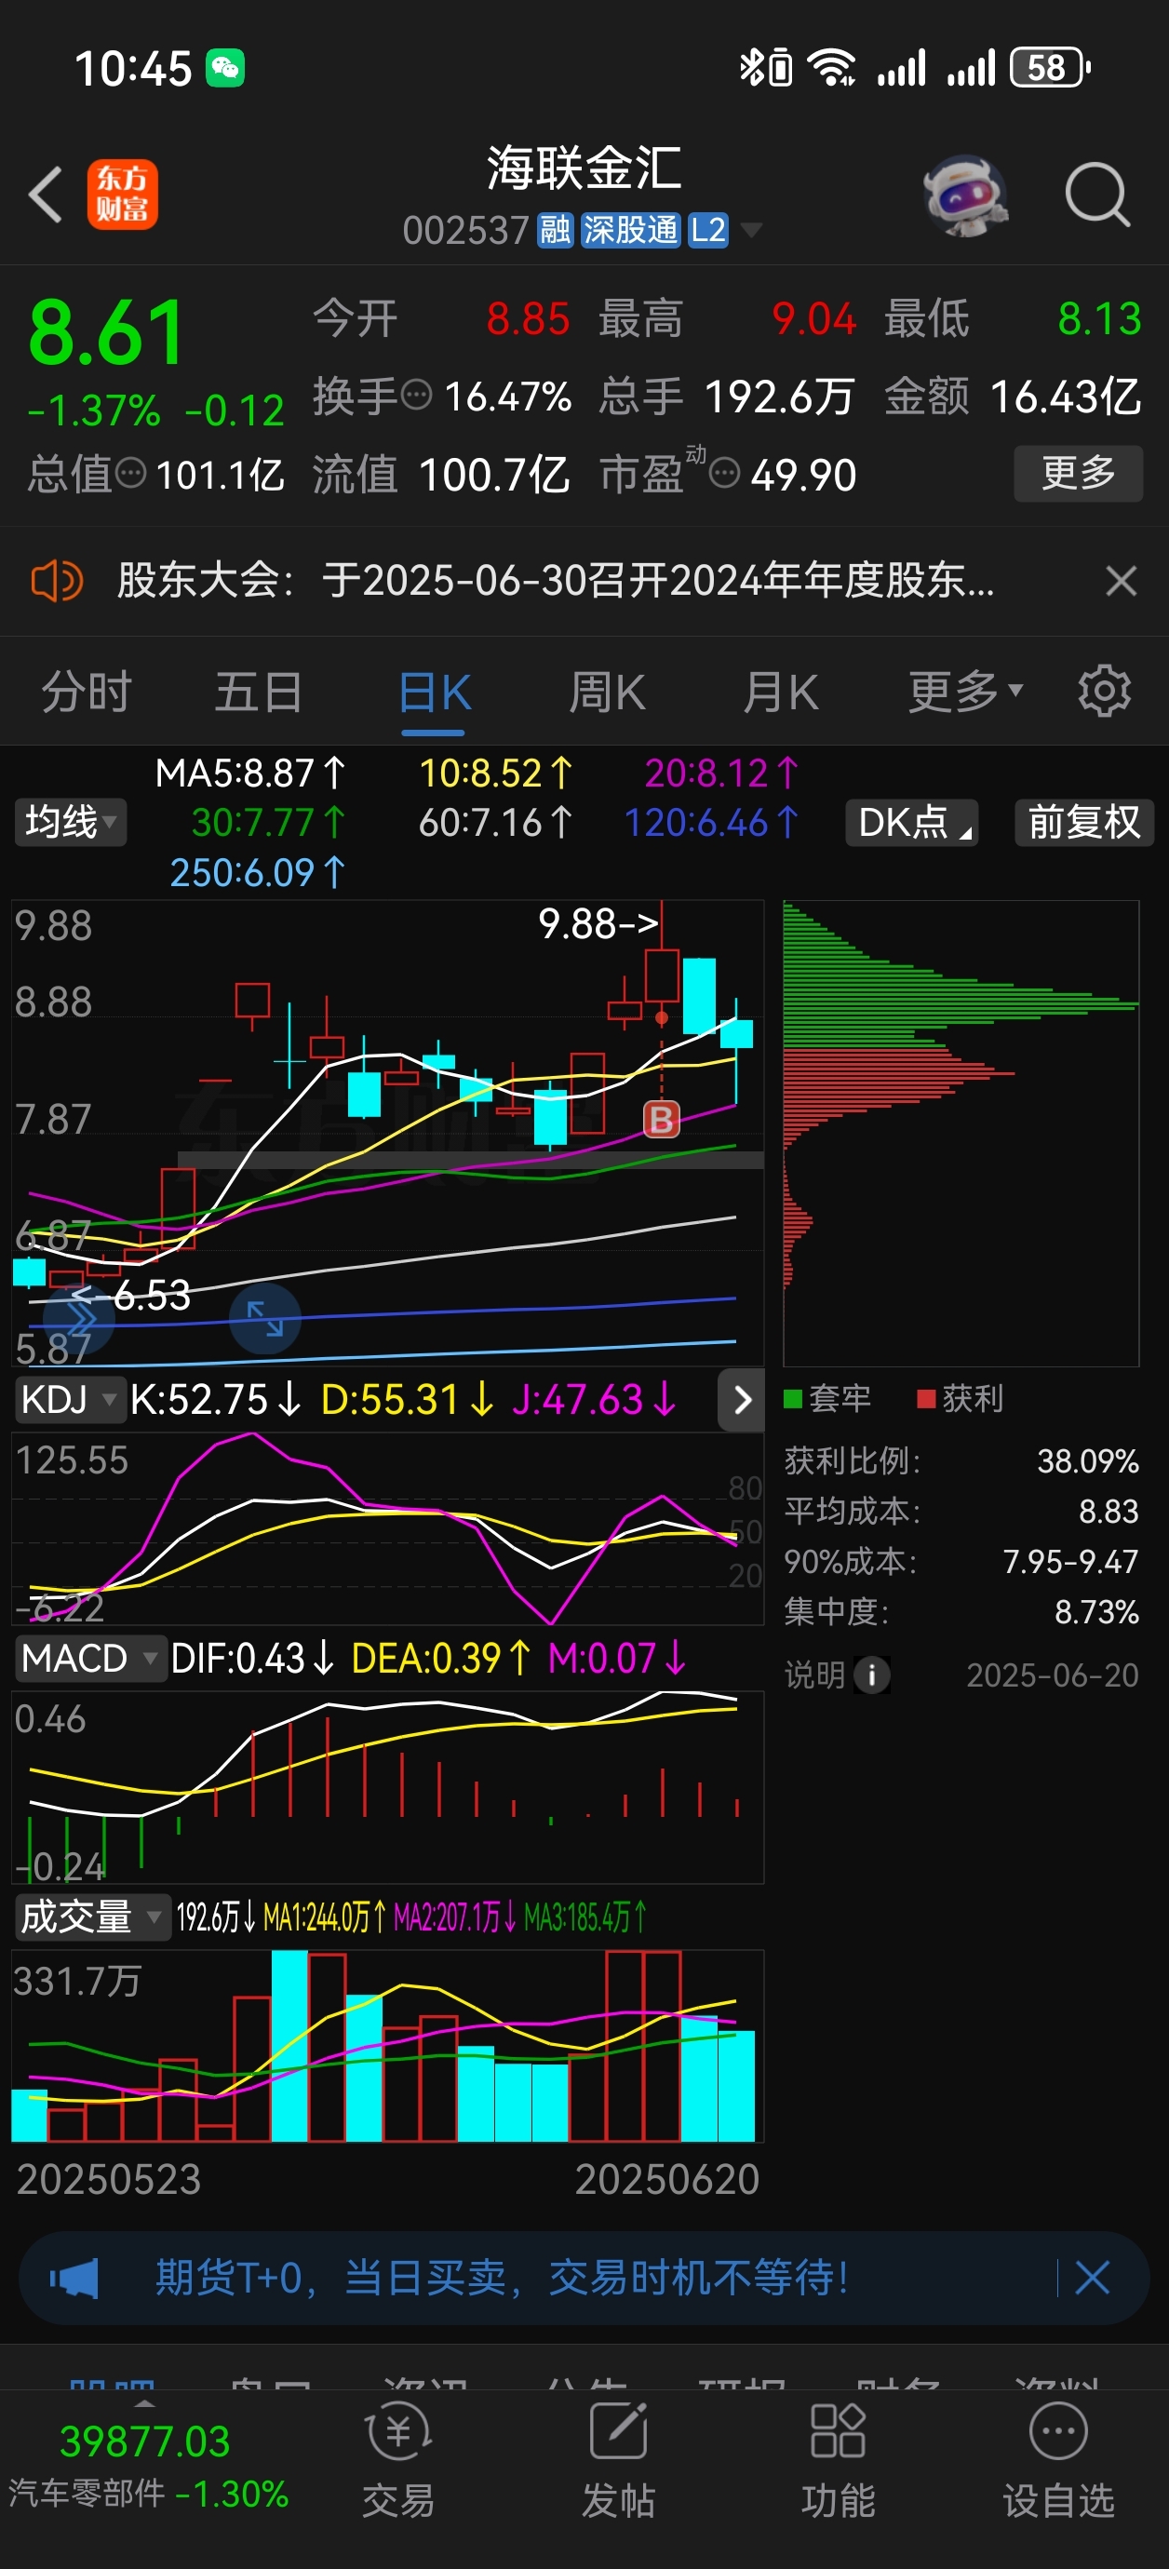Tap the chip distribution histogram
This screenshot has width=1169, height=2569.
point(961,1133)
